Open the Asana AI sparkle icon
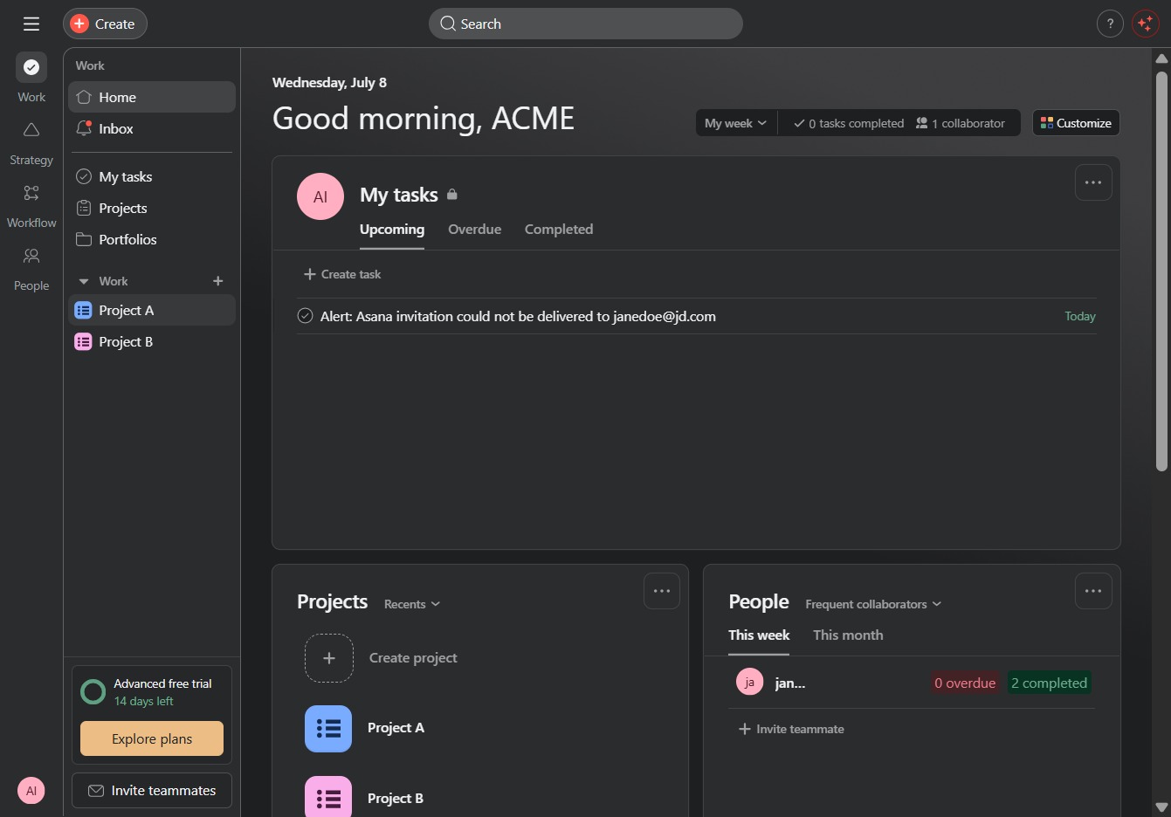 point(1145,24)
